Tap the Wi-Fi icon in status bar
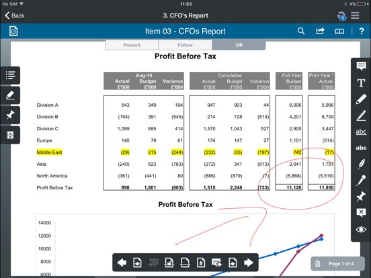 tap(22, 4)
